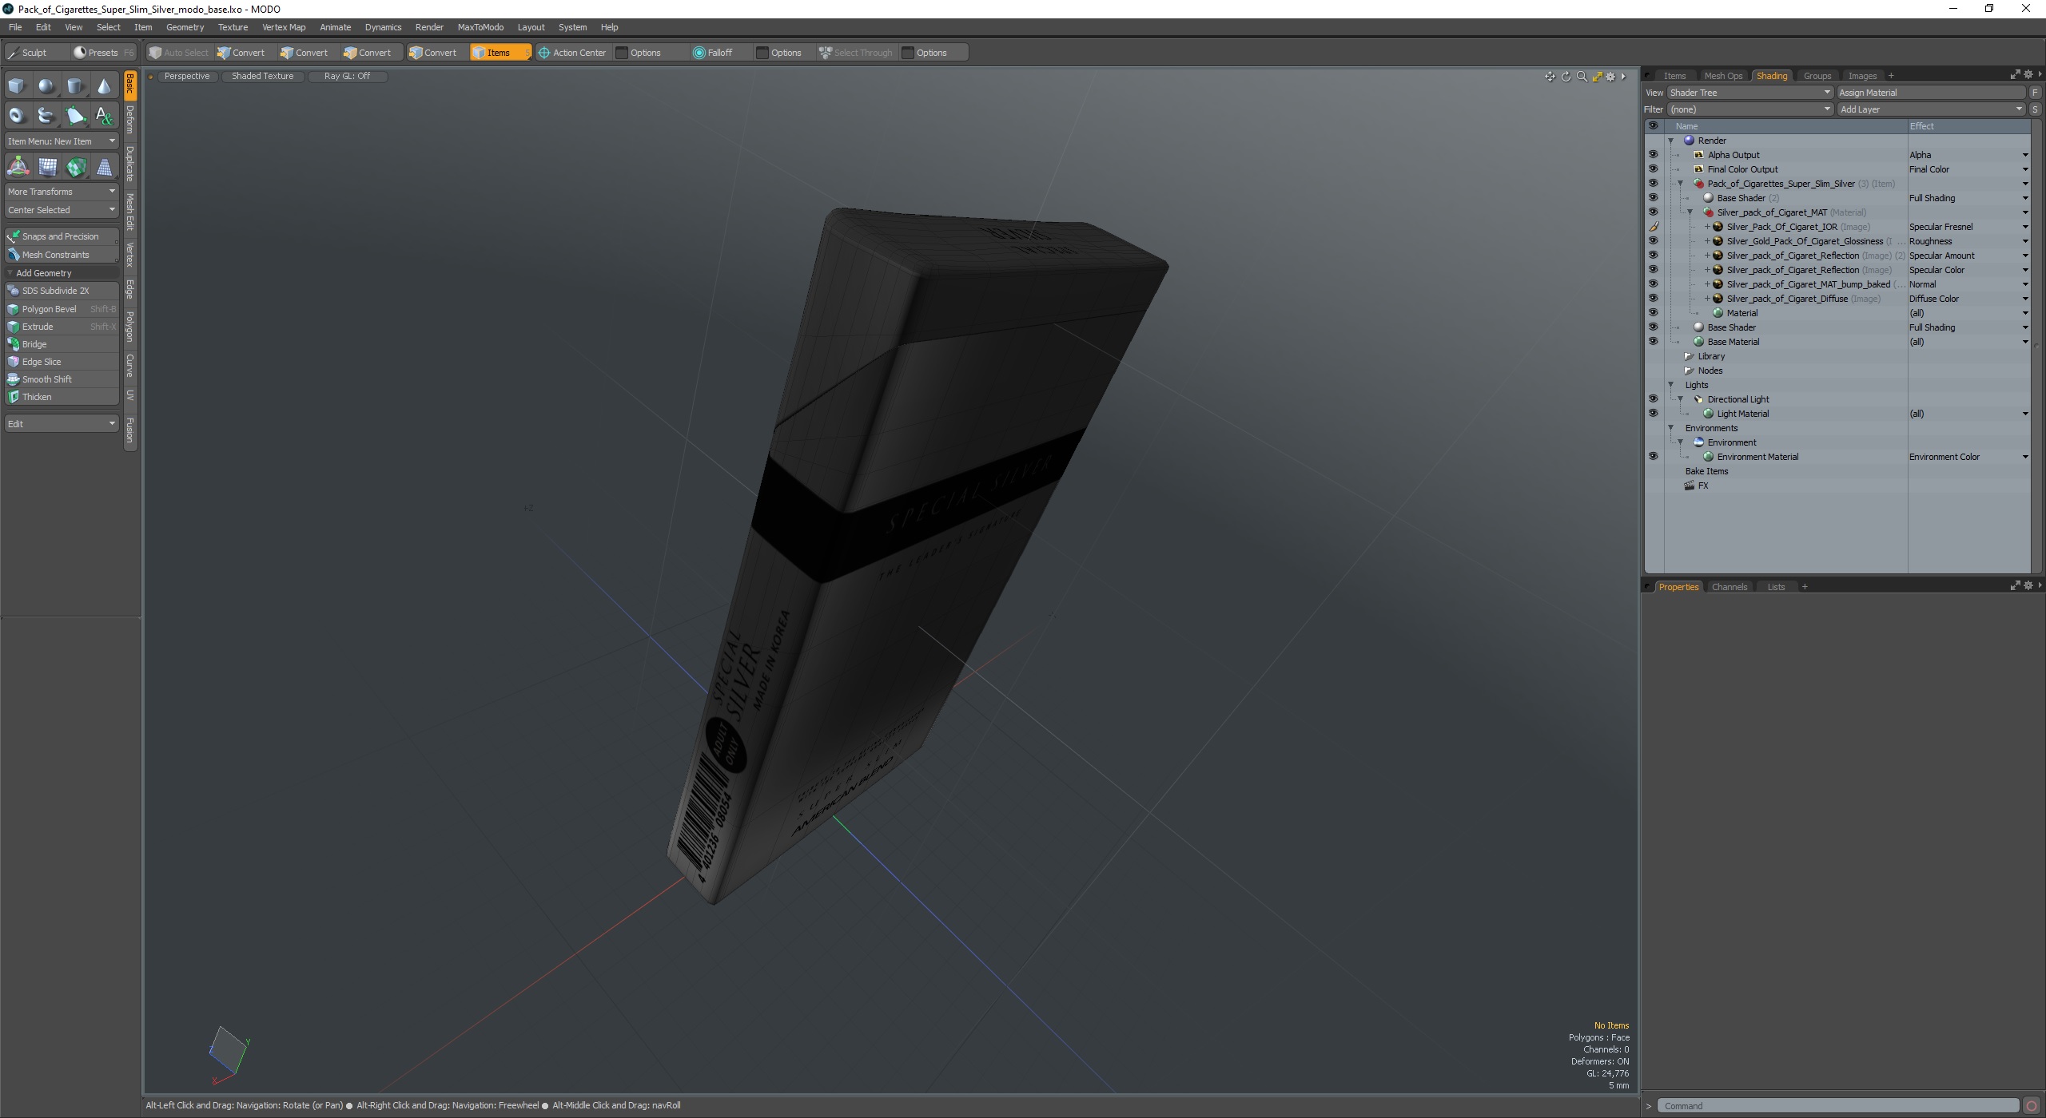Open the Shader Tree view dropdown
This screenshot has height=1118, width=2046.
tap(1749, 93)
